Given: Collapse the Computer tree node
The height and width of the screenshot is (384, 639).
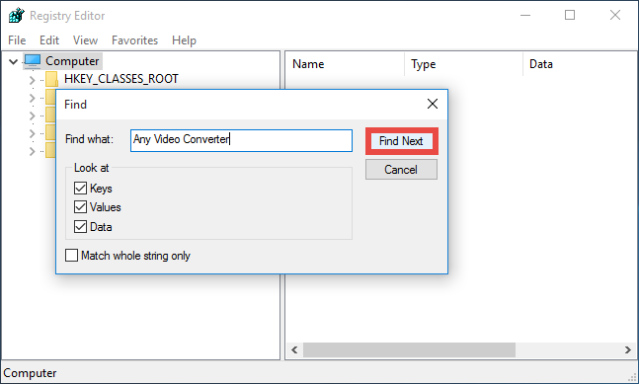Looking at the screenshot, I should pos(14,61).
